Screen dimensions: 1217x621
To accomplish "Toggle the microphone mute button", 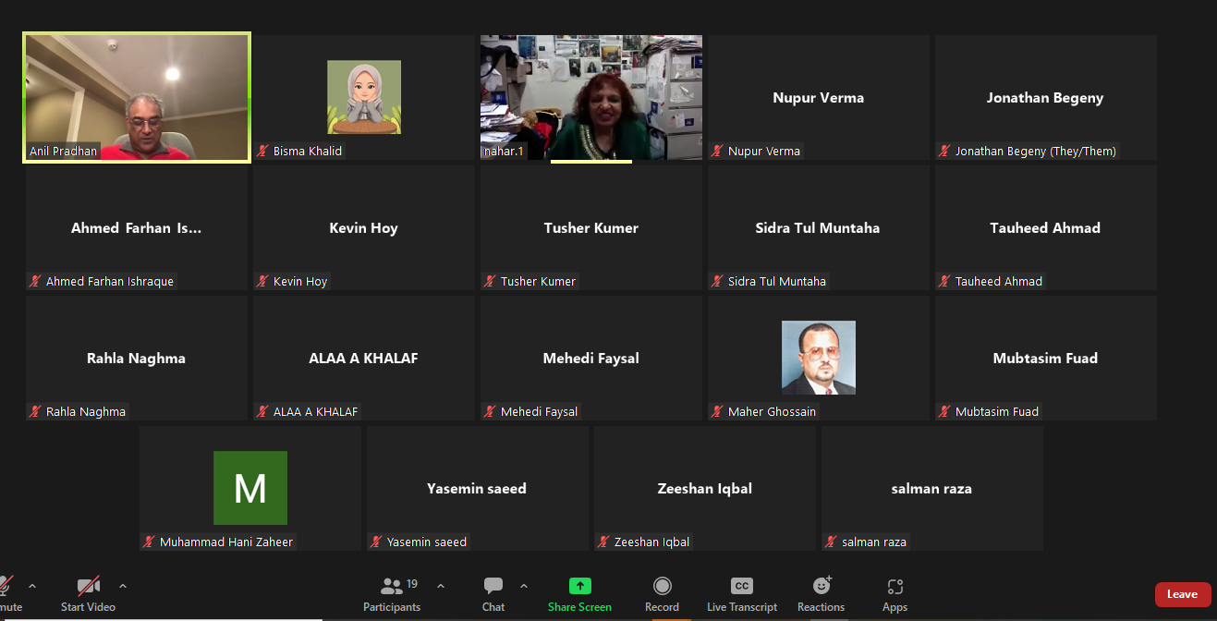I will pyautogui.click(x=5, y=586).
